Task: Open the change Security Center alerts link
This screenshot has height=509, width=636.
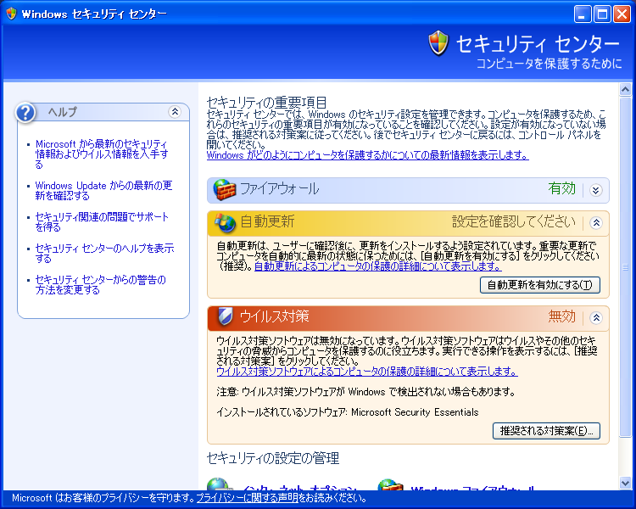Action: pyautogui.click(x=100, y=284)
